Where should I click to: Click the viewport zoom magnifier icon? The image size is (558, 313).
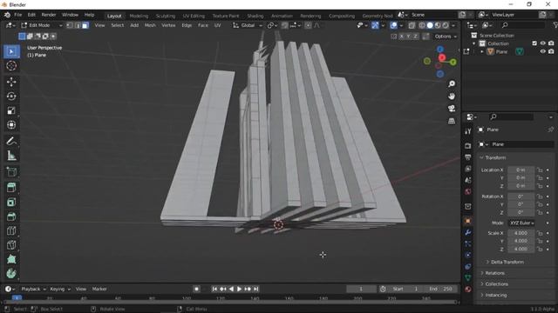452,83
